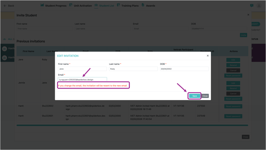266x150 pixels.
Task: Click the Student Progress chart icon
Action: tap(42, 5)
